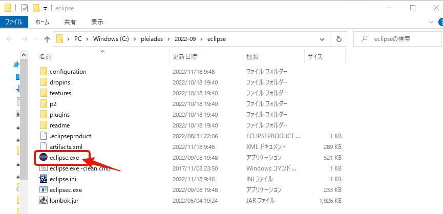This screenshot has width=443, height=214.
Task: Open the ファイル menu tab
Action: 14,22
